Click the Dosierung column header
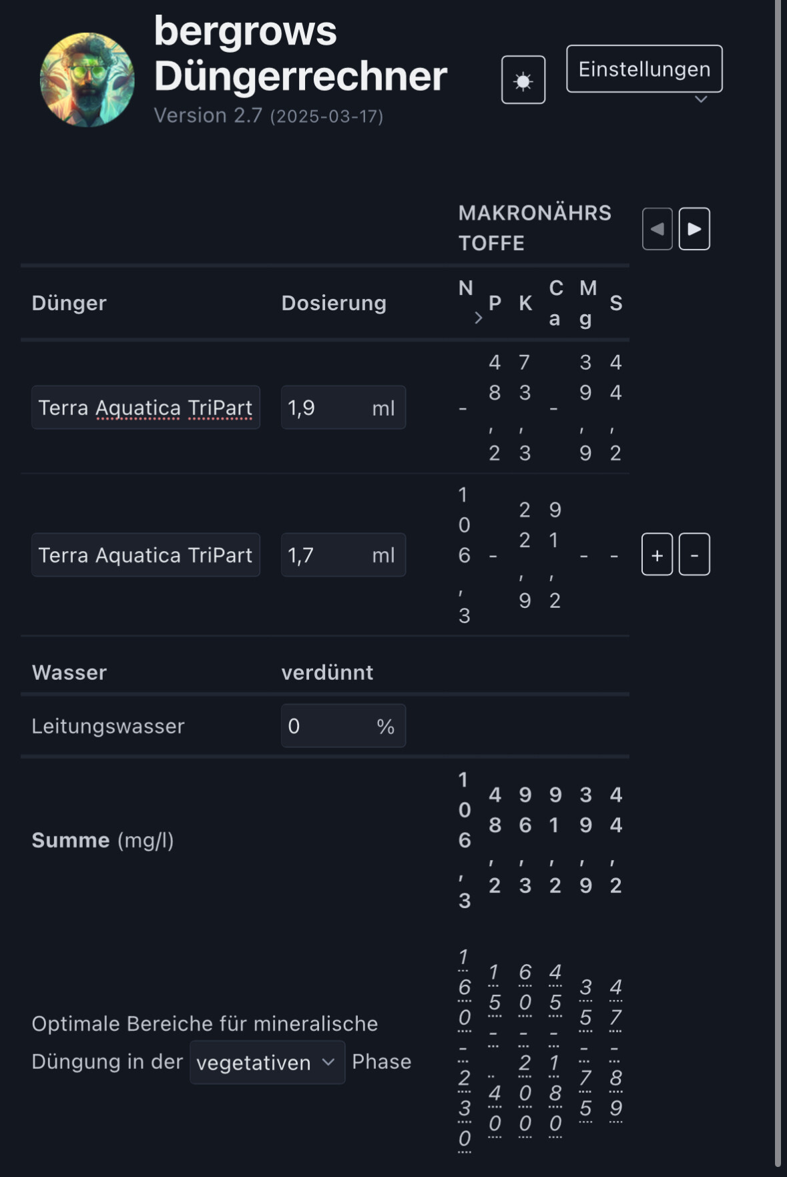This screenshot has height=1177, width=787. (x=334, y=303)
